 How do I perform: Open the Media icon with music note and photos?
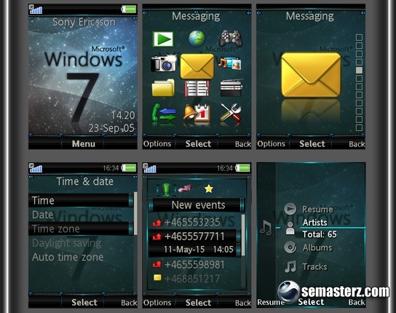230,63
